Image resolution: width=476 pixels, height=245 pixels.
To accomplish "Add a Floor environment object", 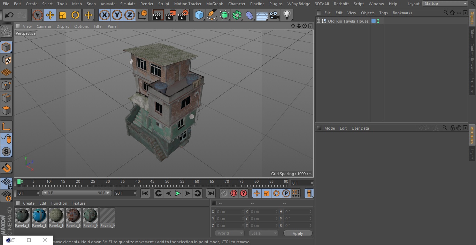I will coord(262,15).
